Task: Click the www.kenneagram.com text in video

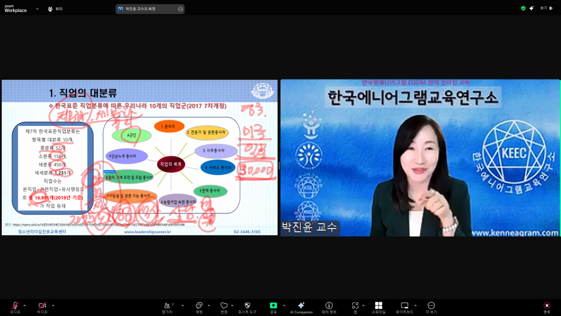Action: pos(515,233)
